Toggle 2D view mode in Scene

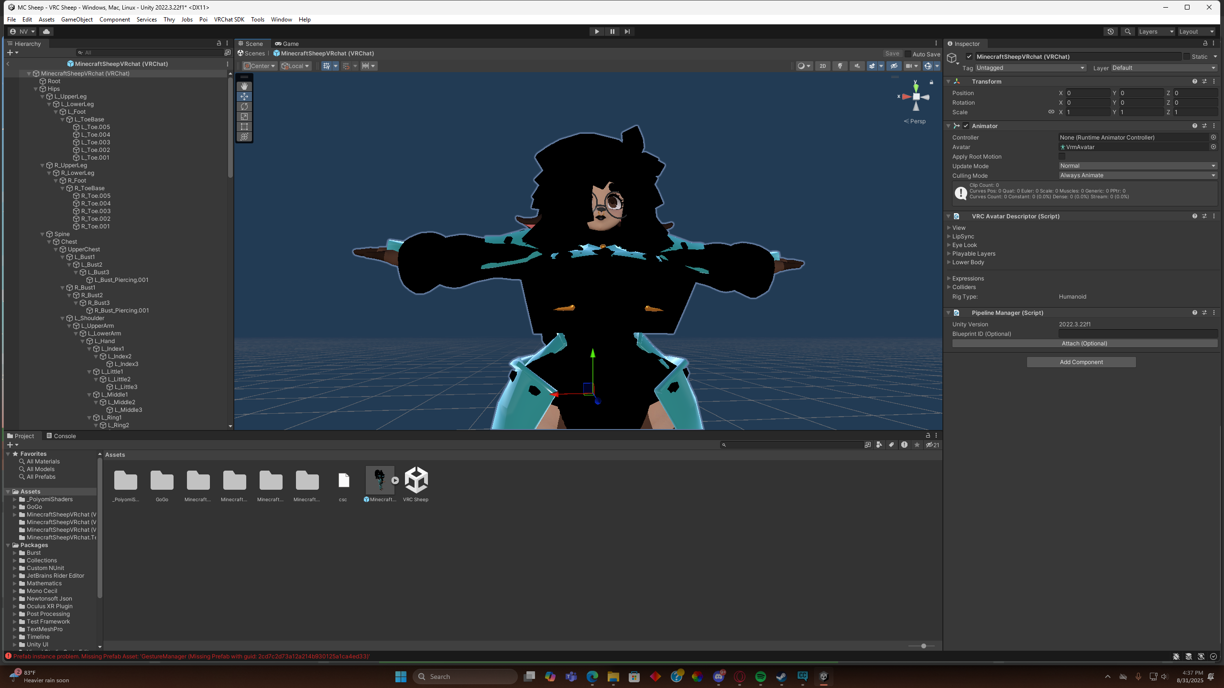pyautogui.click(x=822, y=66)
